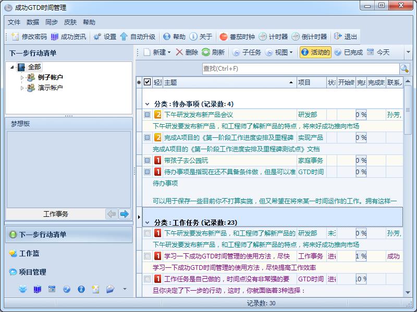Tick checkbox for 下午研发发布新产品会议 task
The width and height of the screenshot is (417, 312).
(x=148, y=115)
